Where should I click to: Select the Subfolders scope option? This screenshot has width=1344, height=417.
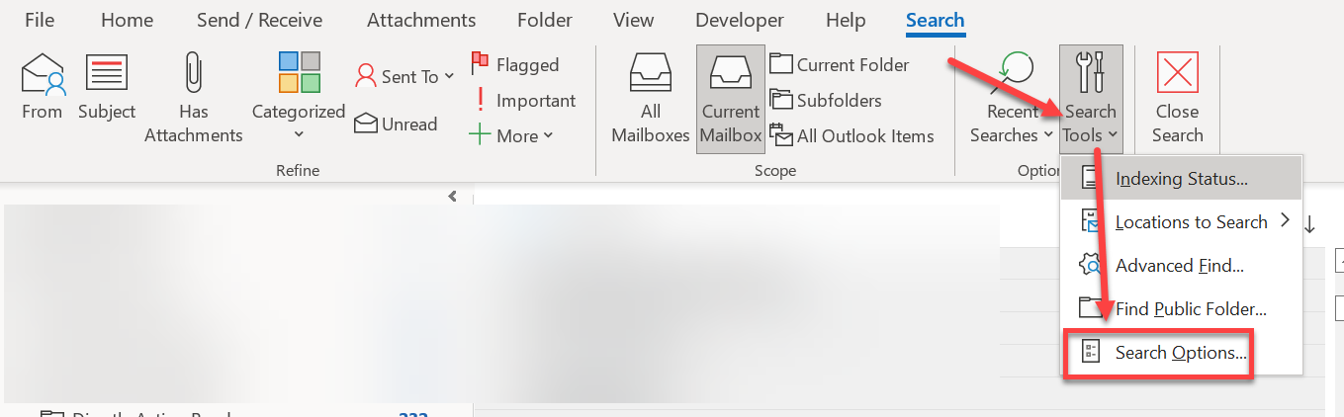(x=826, y=100)
